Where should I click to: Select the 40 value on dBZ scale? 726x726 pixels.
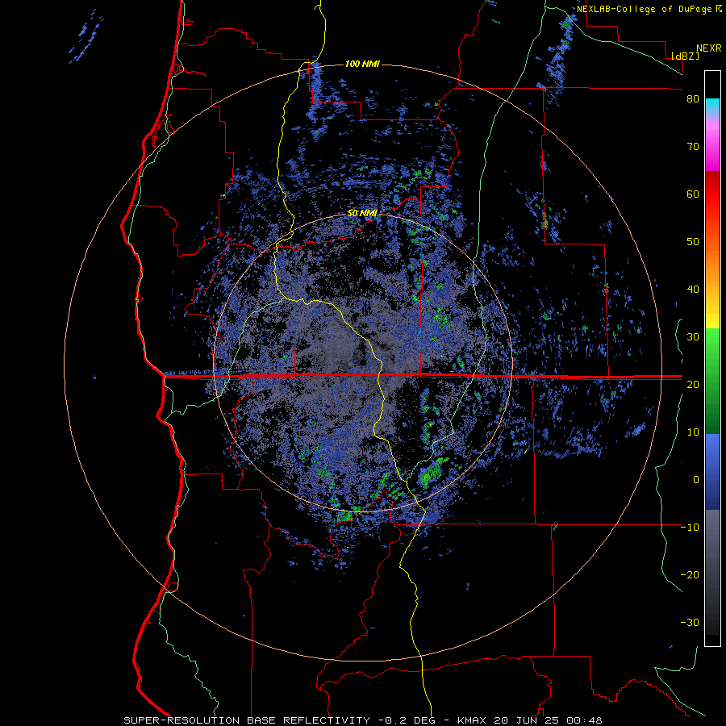(x=693, y=290)
